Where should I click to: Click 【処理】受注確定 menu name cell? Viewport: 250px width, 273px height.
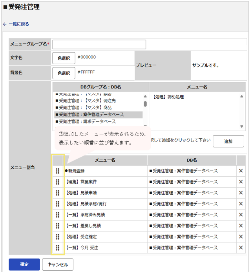coord(105,237)
